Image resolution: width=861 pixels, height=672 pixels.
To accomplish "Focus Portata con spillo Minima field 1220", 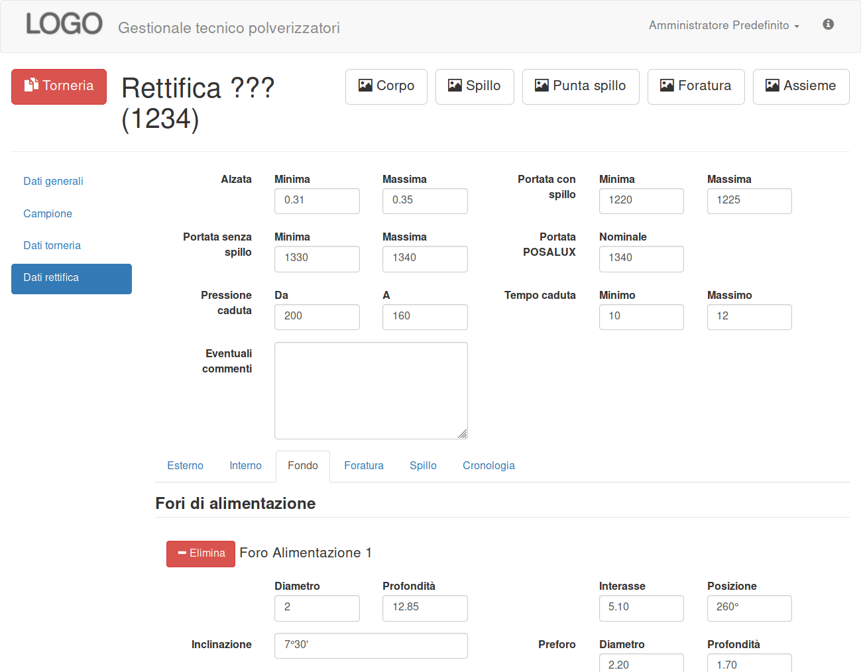I will [x=642, y=201].
